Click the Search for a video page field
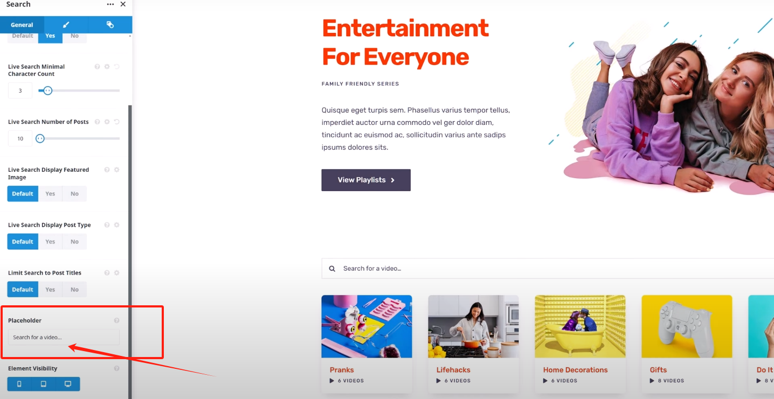Screen dimensions: 774x399 tap(548, 268)
